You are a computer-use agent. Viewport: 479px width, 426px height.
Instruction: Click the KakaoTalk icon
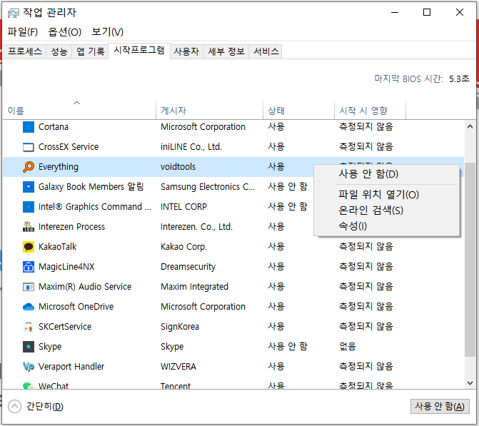coord(29,247)
